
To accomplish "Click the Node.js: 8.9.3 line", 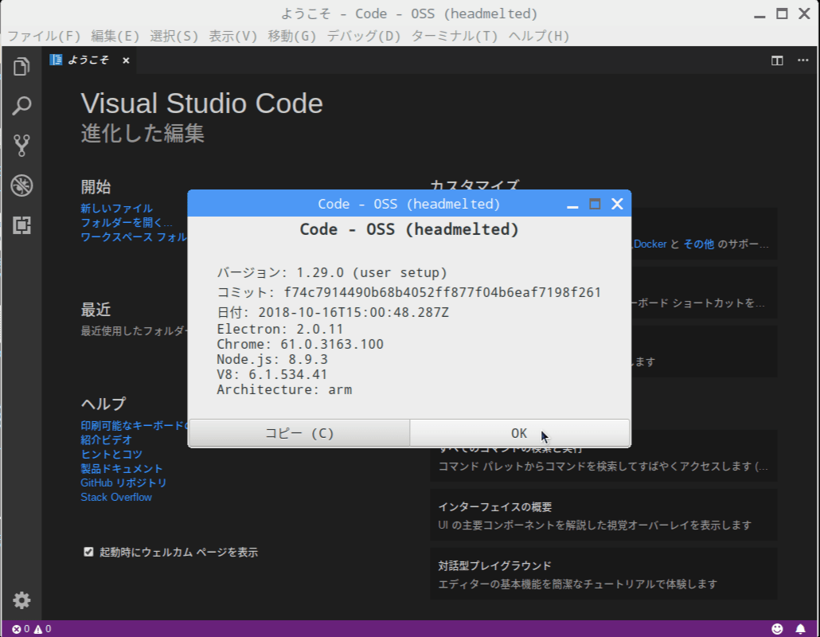I will click(272, 359).
